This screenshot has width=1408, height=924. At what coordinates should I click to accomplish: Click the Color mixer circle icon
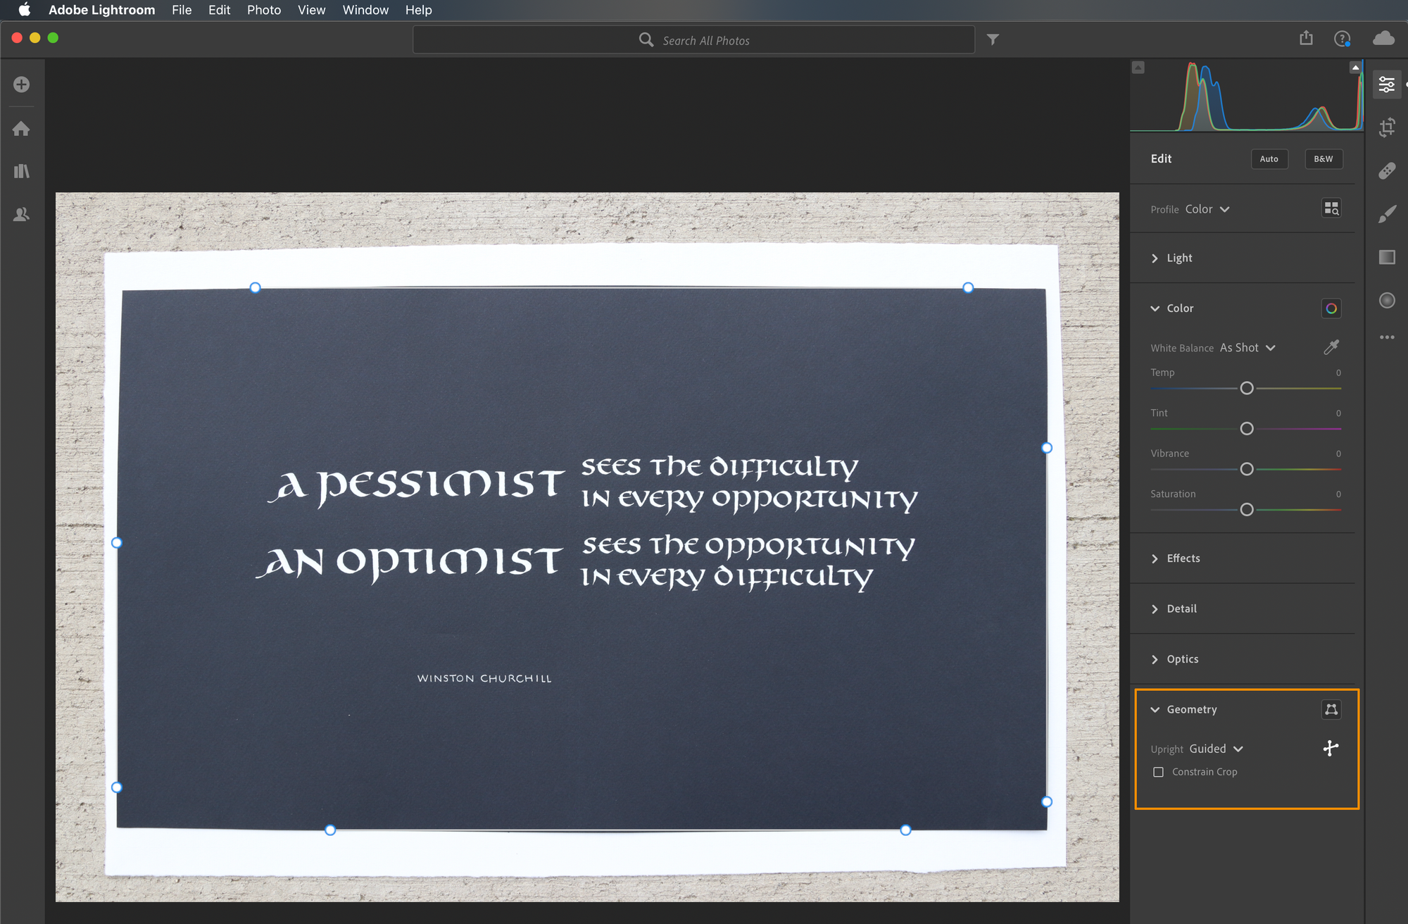point(1331,308)
